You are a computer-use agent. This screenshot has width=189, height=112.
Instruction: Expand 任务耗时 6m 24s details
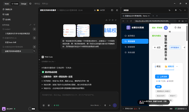(x=48, y=62)
